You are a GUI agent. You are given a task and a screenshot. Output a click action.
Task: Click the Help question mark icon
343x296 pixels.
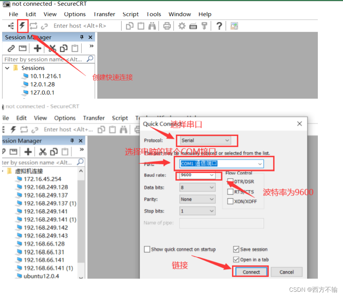pyautogui.click(x=219, y=26)
